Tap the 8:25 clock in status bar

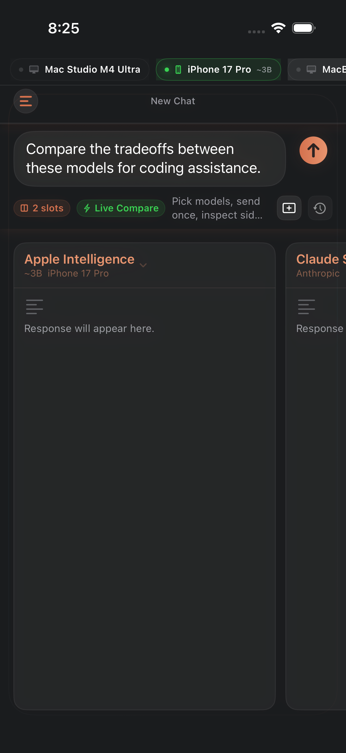[64, 28]
